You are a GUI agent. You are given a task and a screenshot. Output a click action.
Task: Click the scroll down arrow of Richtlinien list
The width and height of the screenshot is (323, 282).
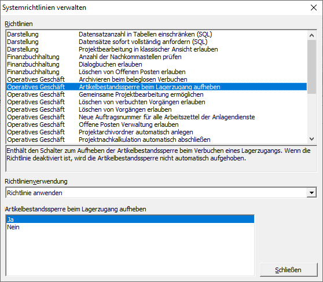[x=311, y=139]
